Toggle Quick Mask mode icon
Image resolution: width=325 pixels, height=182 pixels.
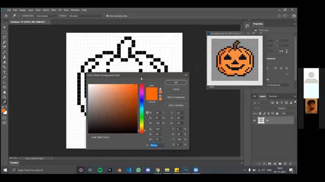pos(5,118)
